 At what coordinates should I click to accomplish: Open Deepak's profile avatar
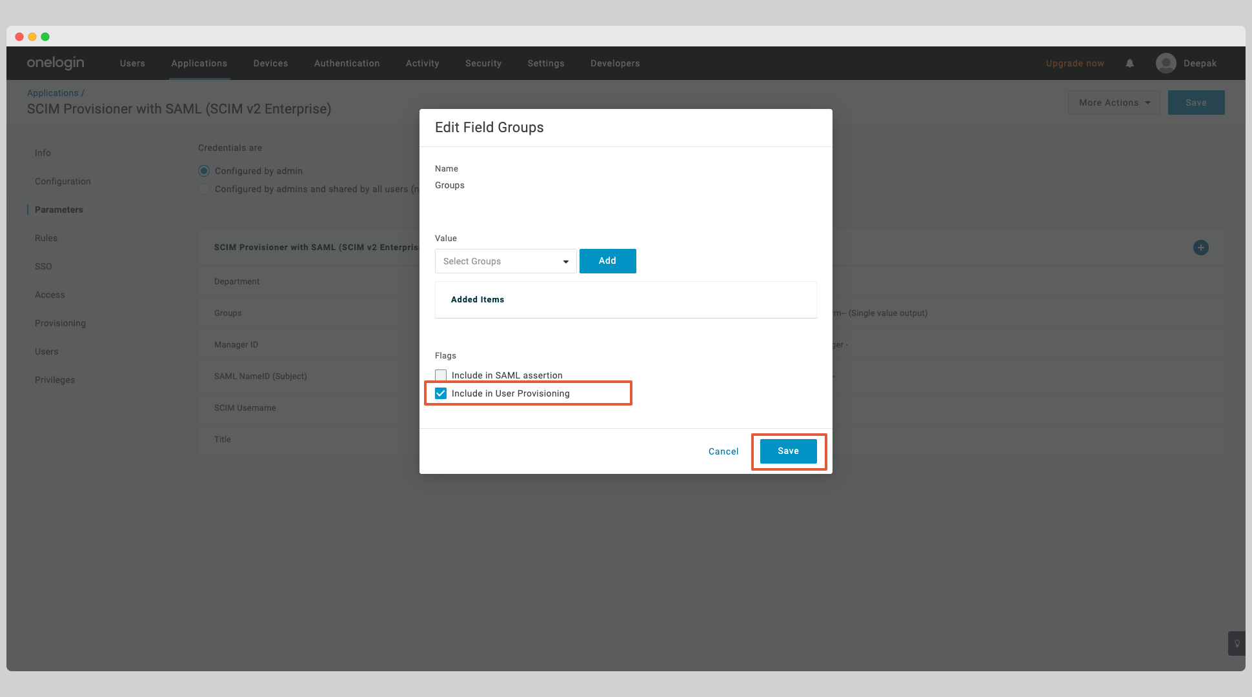pos(1166,63)
